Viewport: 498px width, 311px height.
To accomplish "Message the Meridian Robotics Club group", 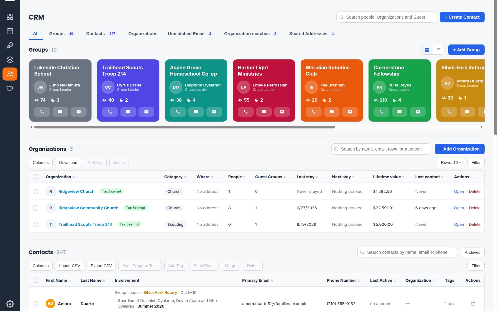I will tap(332, 112).
